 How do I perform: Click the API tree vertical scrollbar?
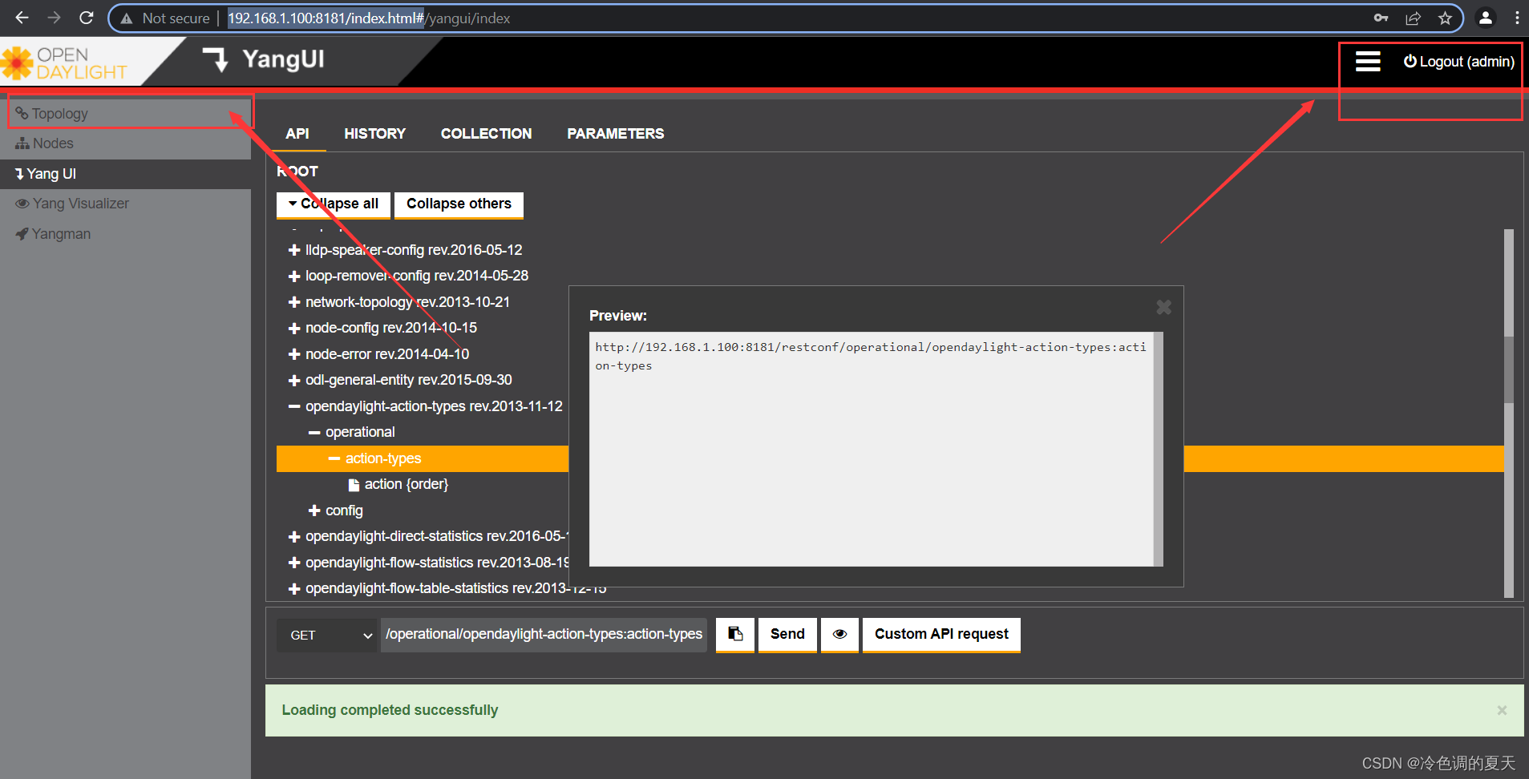coord(1509,414)
